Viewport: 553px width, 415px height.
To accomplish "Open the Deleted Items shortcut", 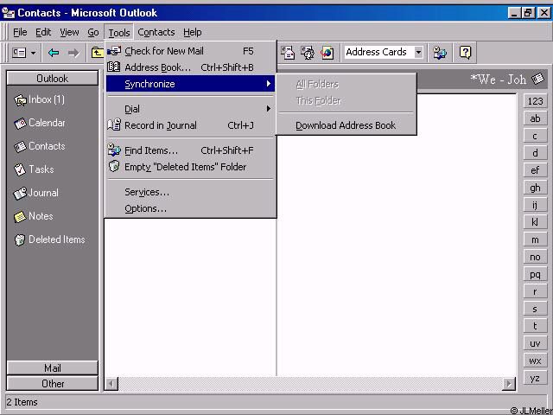I will (49, 239).
